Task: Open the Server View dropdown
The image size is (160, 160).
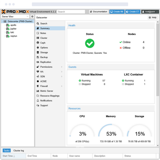Action: click(x=15, y=16)
